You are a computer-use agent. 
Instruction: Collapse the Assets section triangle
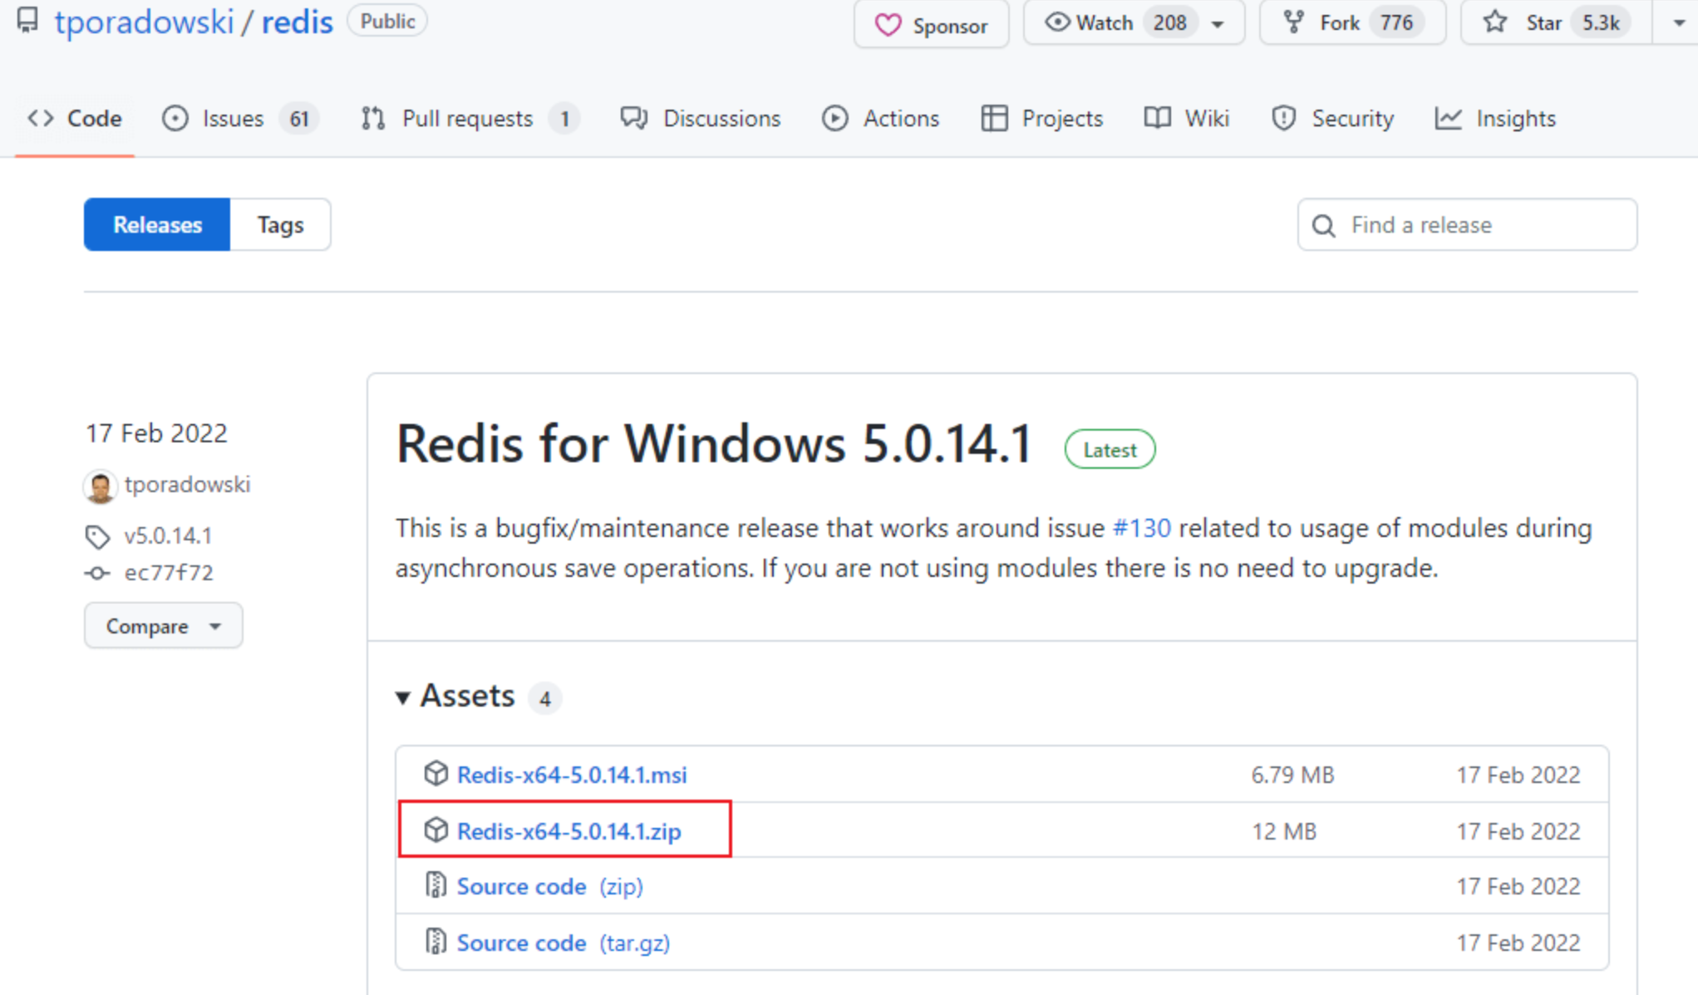tap(403, 697)
